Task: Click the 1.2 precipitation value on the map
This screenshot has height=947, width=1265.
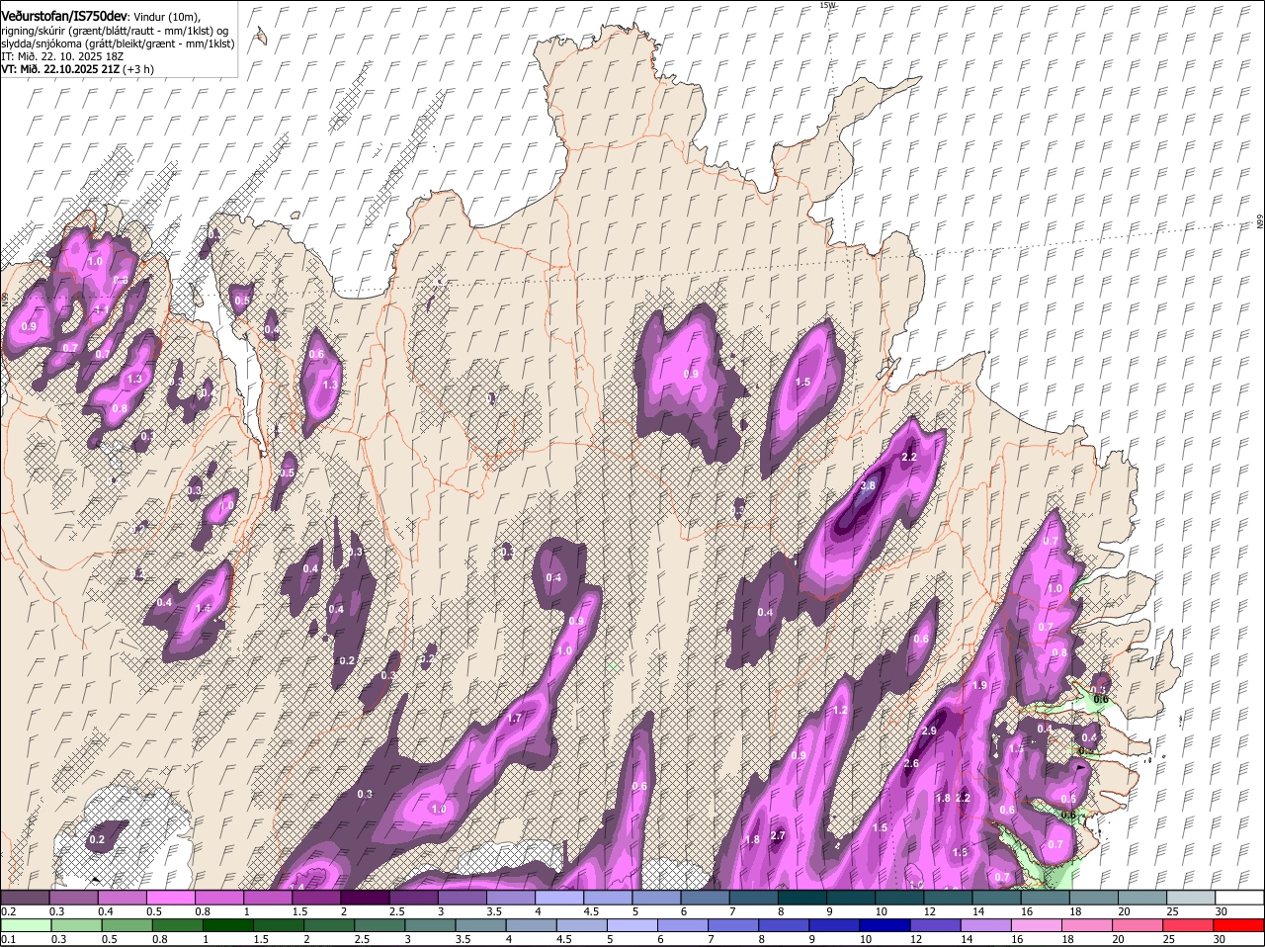Action: coord(841,710)
